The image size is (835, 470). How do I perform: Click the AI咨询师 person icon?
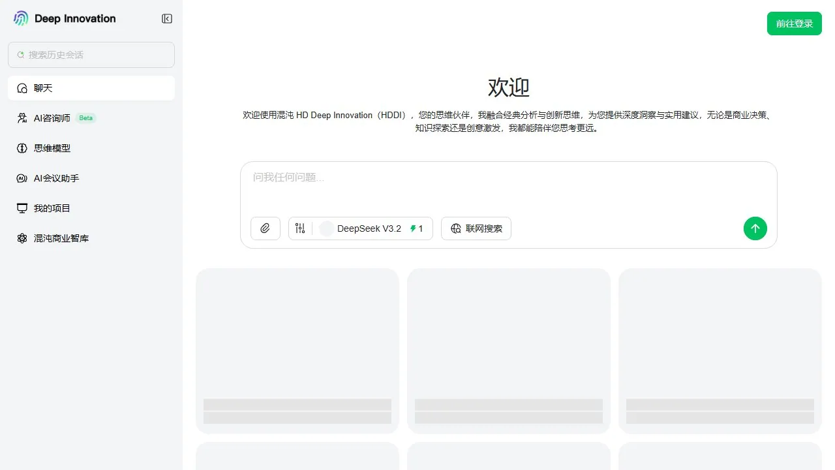tap(22, 118)
